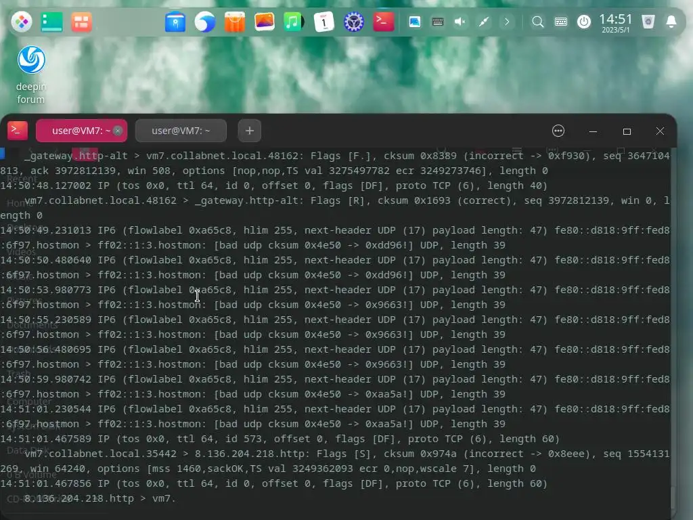Open Control Center gear icon
Screen dimensions: 693x520
[353, 22]
